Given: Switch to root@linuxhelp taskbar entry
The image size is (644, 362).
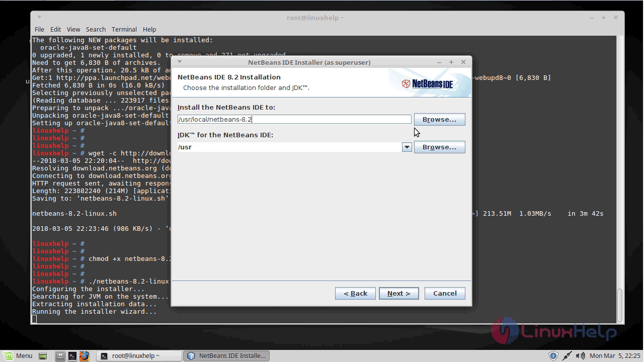Looking at the screenshot, I should click(x=139, y=355).
